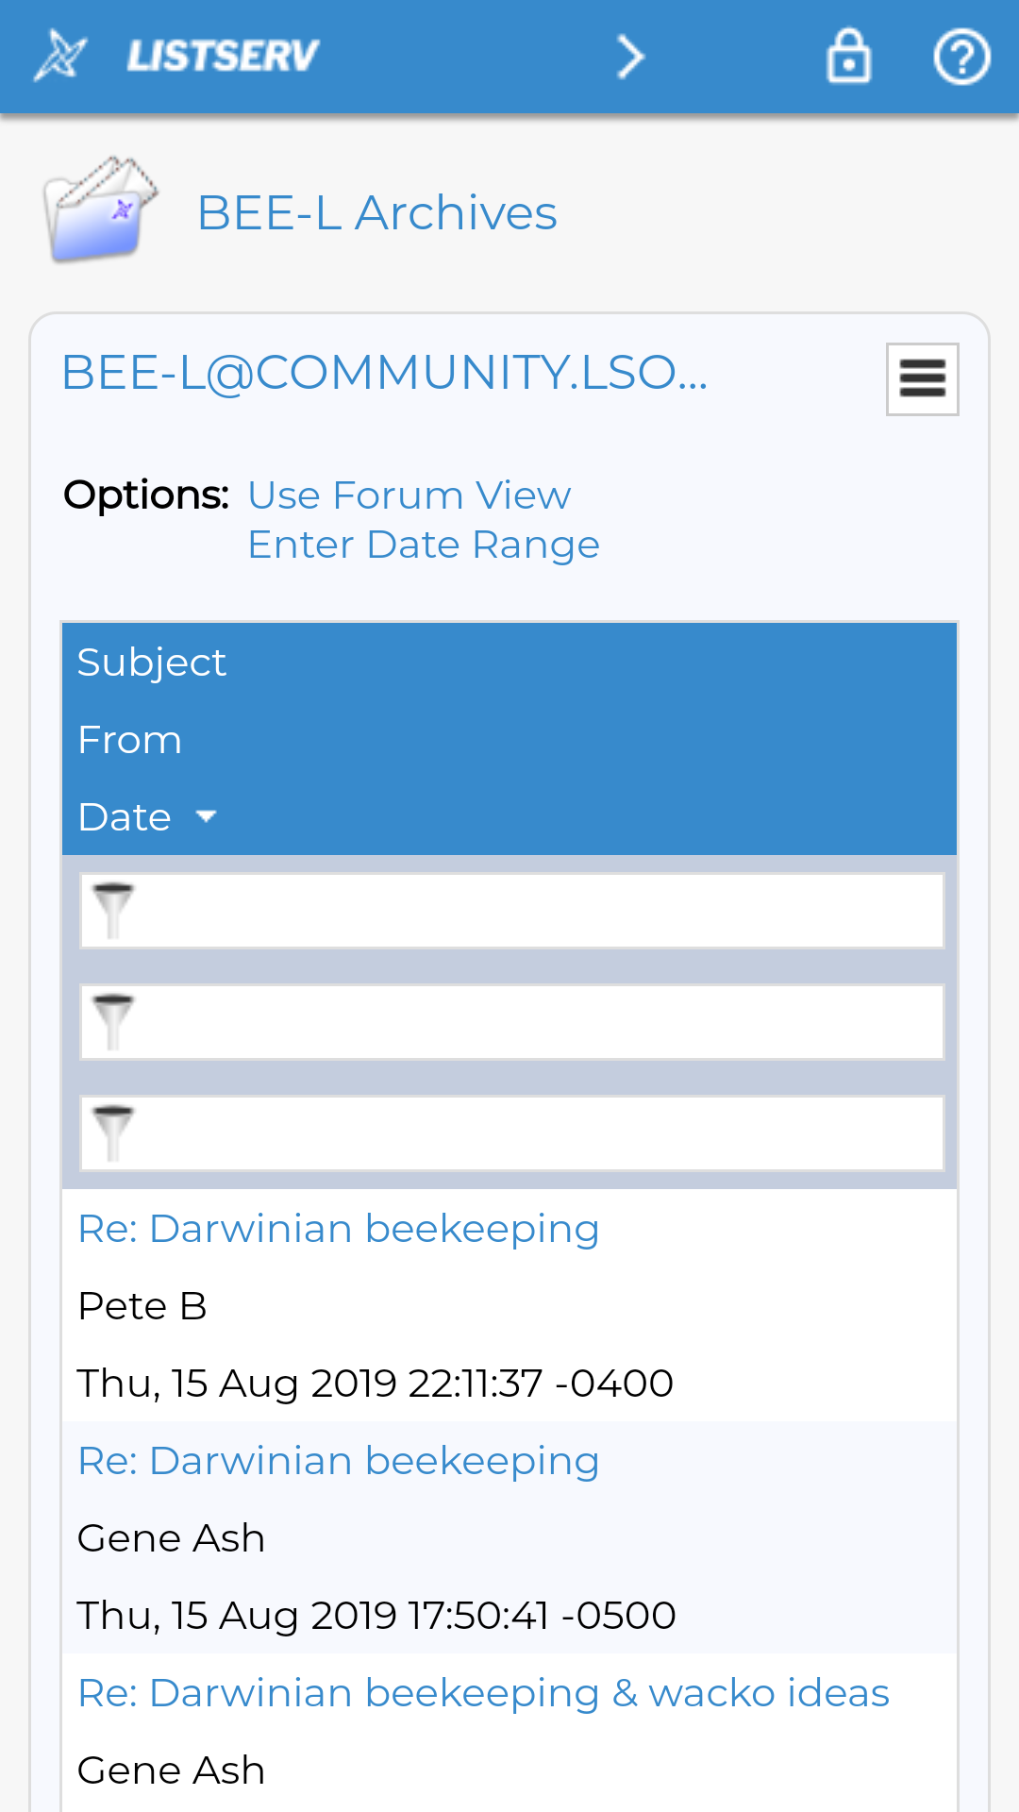Screen dimensions: 1019x1812
Task: Open the Darwinian beekeeping & wacko ideas message
Action: click(483, 1693)
